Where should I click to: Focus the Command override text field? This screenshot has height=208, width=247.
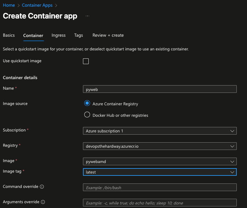tap(160, 188)
